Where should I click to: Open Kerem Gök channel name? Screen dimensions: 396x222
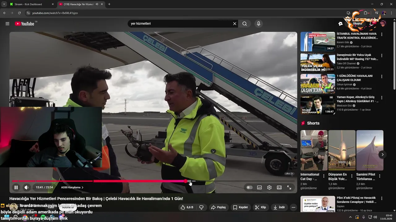point(343,42)
